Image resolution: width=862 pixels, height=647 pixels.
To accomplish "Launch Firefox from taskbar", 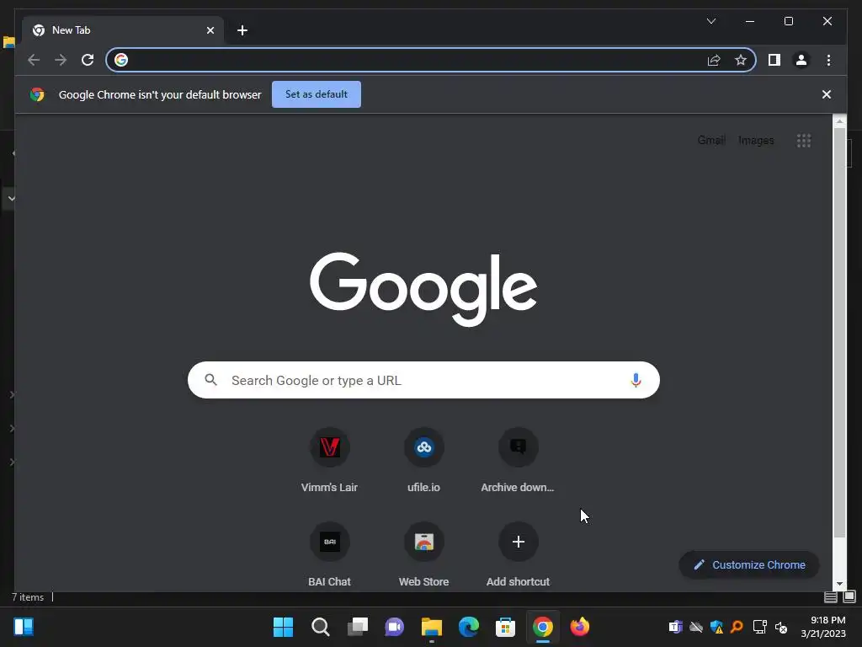I will pyautogui.click(x=579, y=627).
